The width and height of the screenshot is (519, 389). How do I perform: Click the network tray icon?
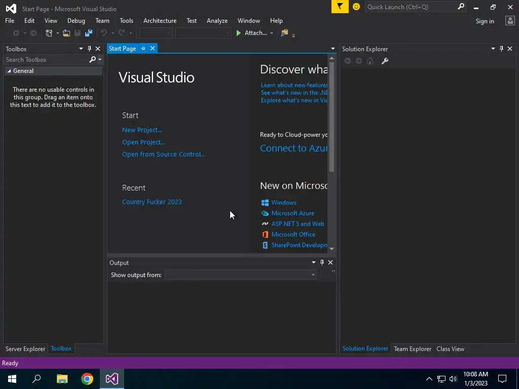[x=441, y=379]
